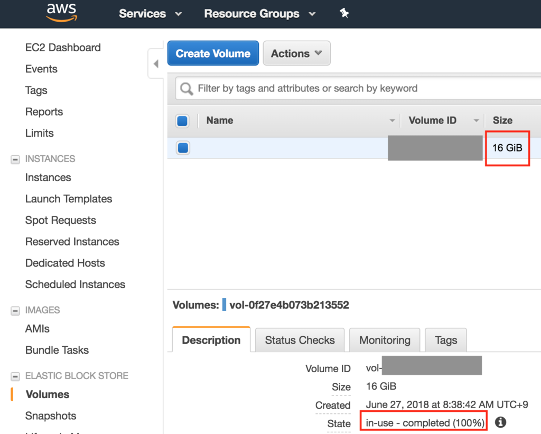The image size is (541, 434).
Task: Click the Volume ID column header
Action: point(433,120)
